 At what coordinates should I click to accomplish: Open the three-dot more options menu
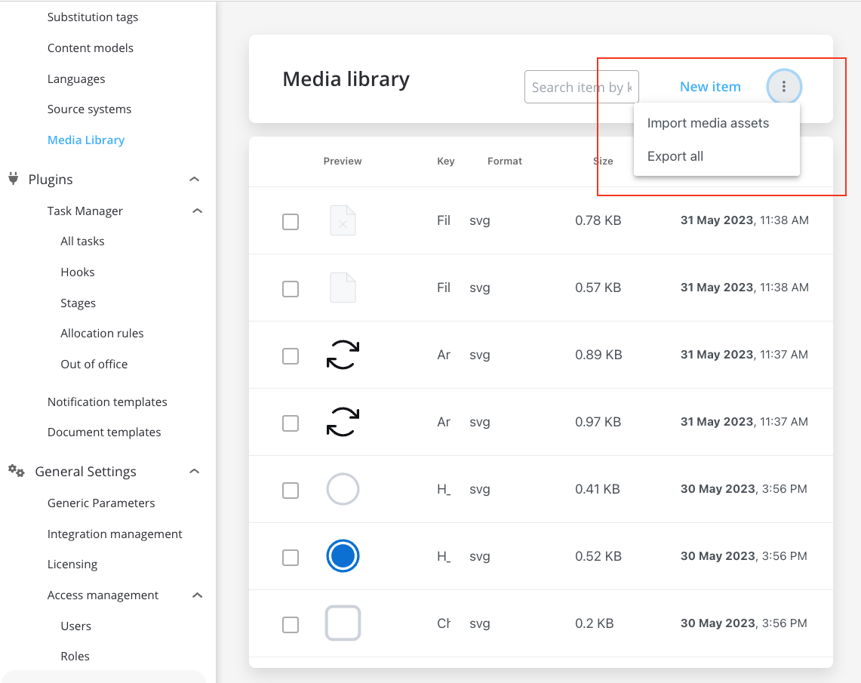(x=783, y=86)
